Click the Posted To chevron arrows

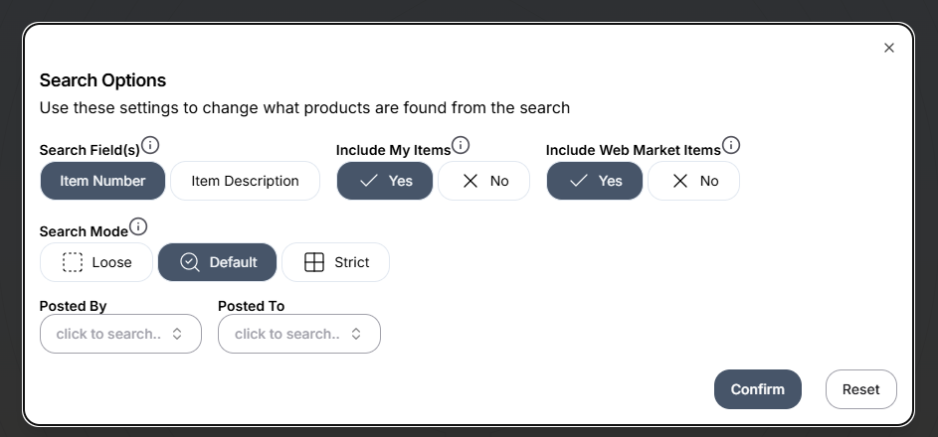(x=355, y=334)
